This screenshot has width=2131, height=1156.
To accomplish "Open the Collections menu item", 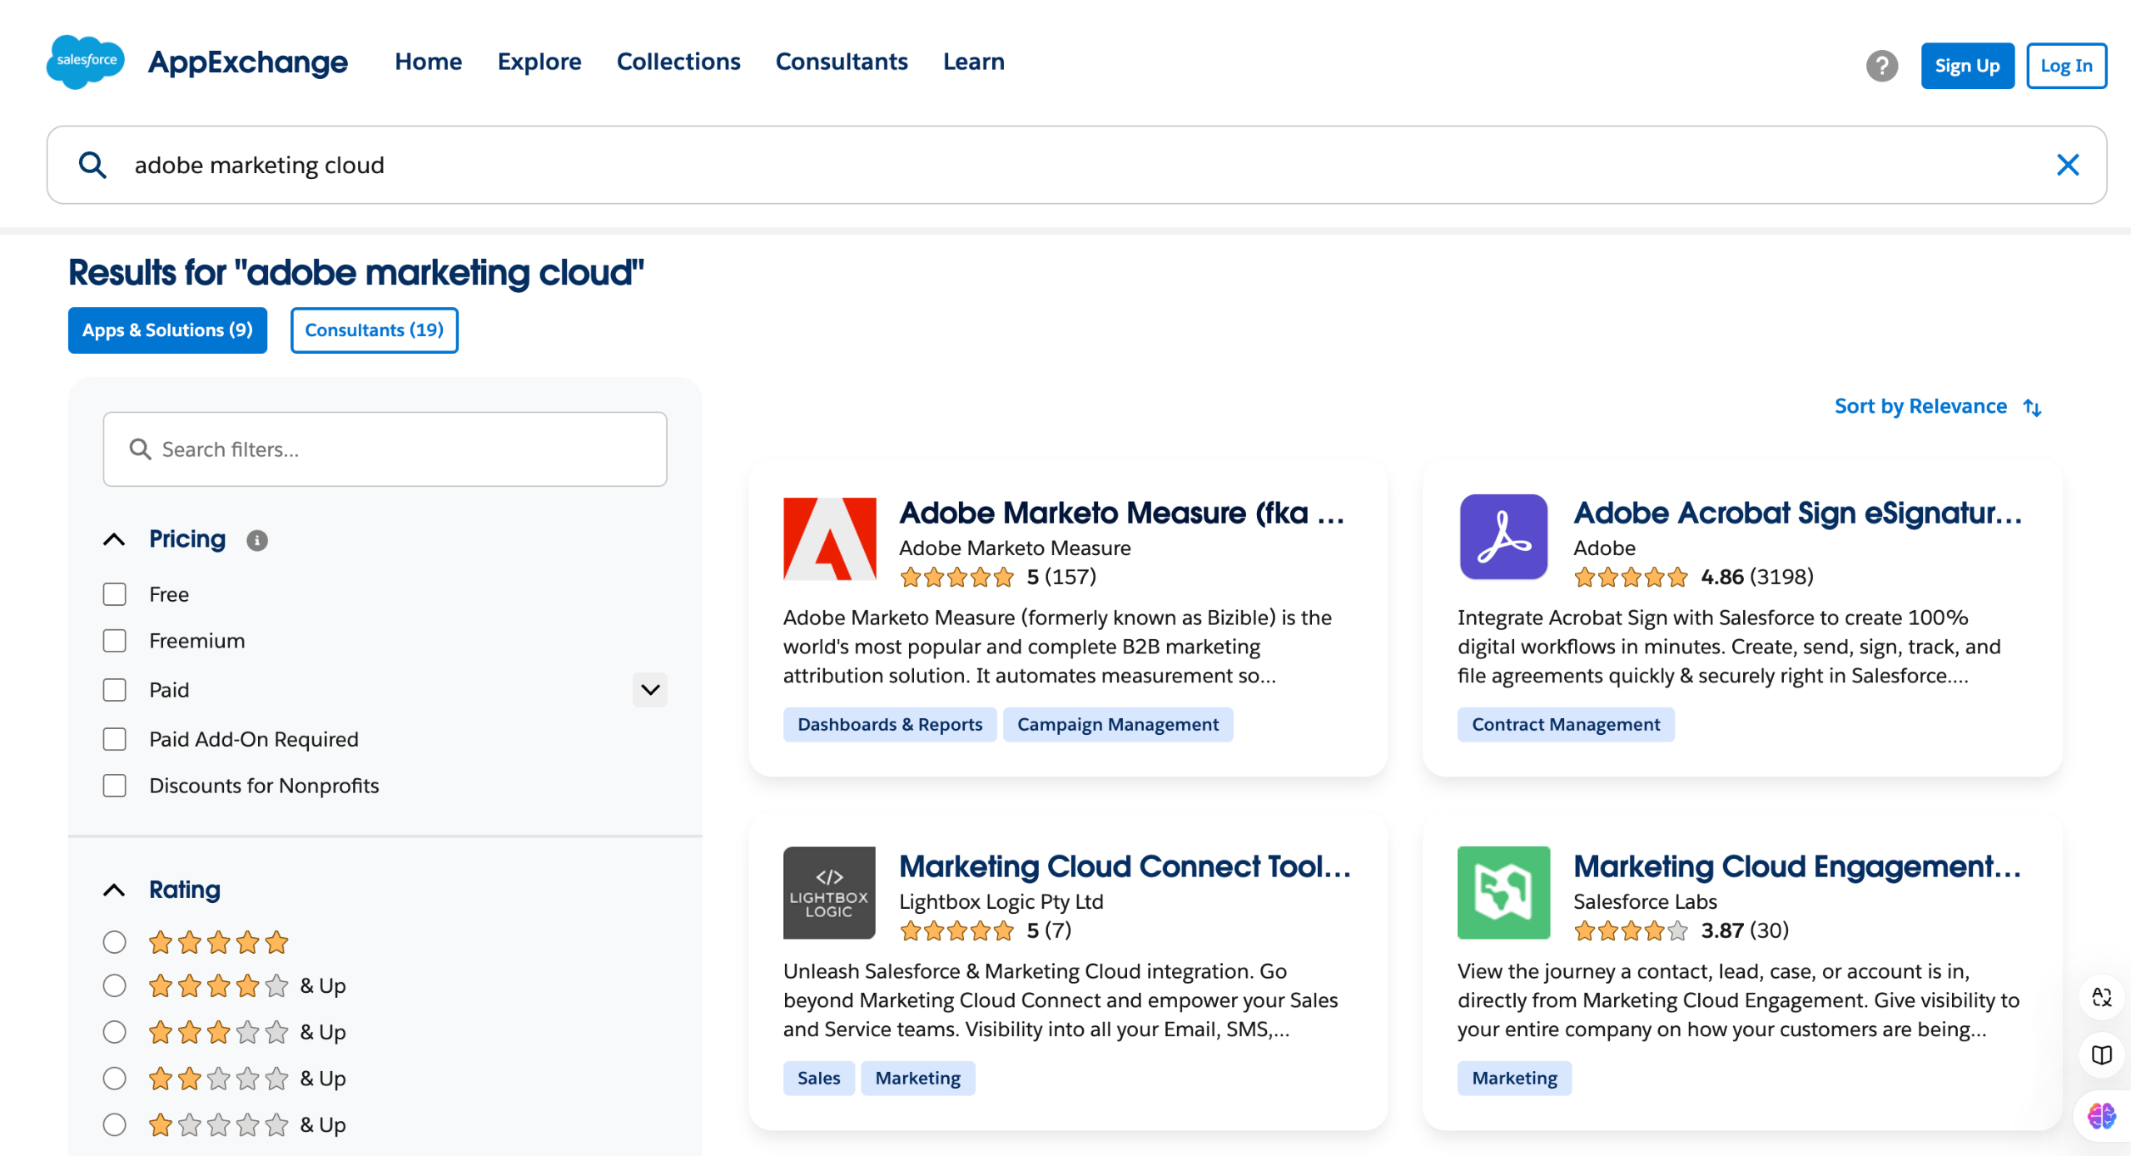I will [x=678, y=62].
